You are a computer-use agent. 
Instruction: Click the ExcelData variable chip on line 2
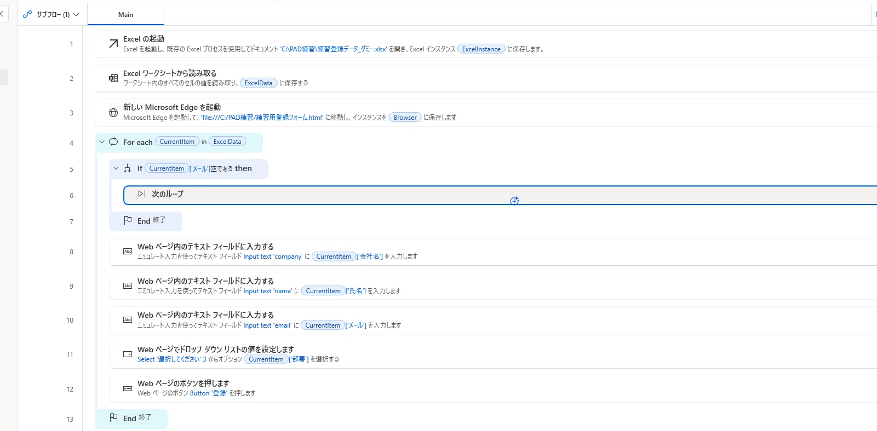259,83
